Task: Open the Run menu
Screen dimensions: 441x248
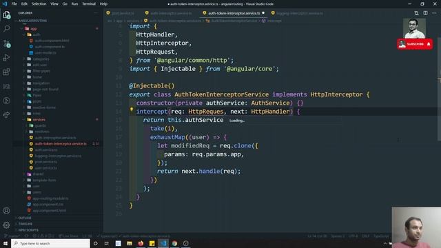Action: click(x=74, y=4)
